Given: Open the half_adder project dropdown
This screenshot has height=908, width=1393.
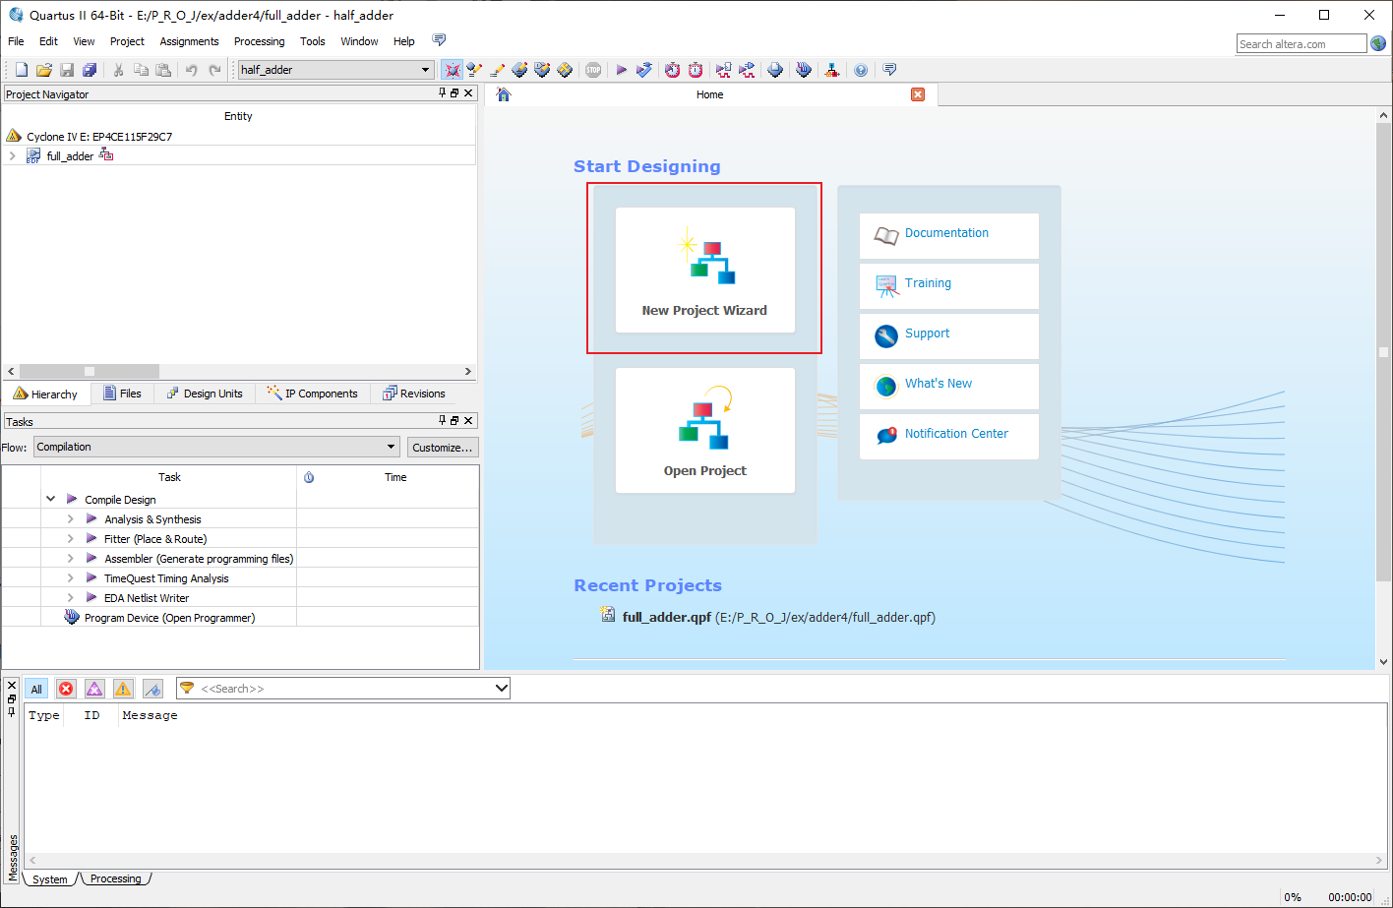Looking at the screenshot, I should point(426,70).
